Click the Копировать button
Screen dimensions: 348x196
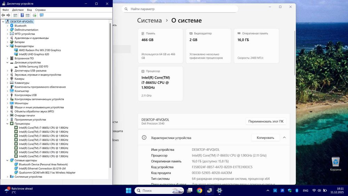tap(266, 138)
